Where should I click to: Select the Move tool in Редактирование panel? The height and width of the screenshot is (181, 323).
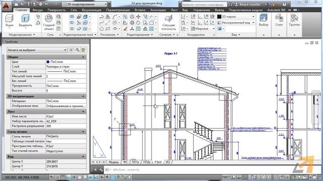(x=138, y=17)
